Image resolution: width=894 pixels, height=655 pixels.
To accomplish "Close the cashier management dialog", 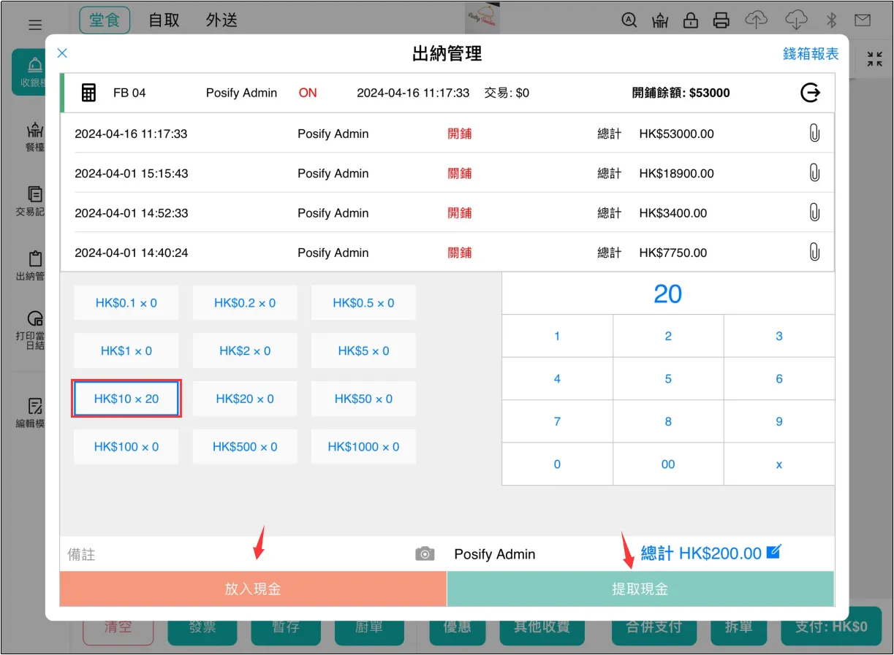I will [62, 53].
